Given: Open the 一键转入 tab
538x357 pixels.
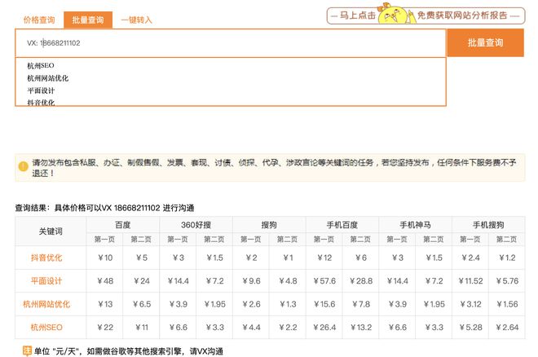Looking at the screenshot, I should 136,20.
